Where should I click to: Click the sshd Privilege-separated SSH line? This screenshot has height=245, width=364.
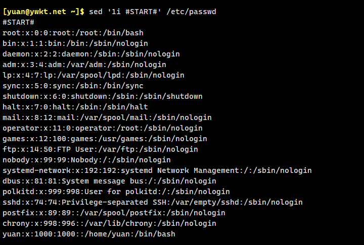coord(152,202)
